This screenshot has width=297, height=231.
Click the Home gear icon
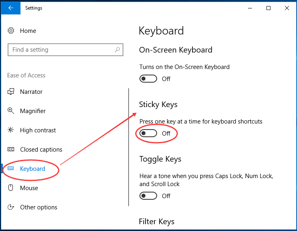tap(11, 31)
